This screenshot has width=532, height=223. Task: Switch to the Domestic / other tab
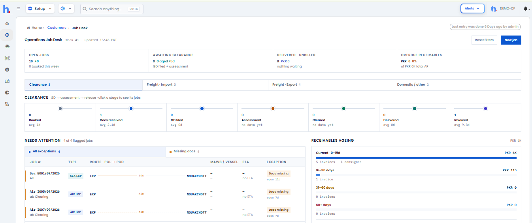pyautogui.click(x=457, y=85)
